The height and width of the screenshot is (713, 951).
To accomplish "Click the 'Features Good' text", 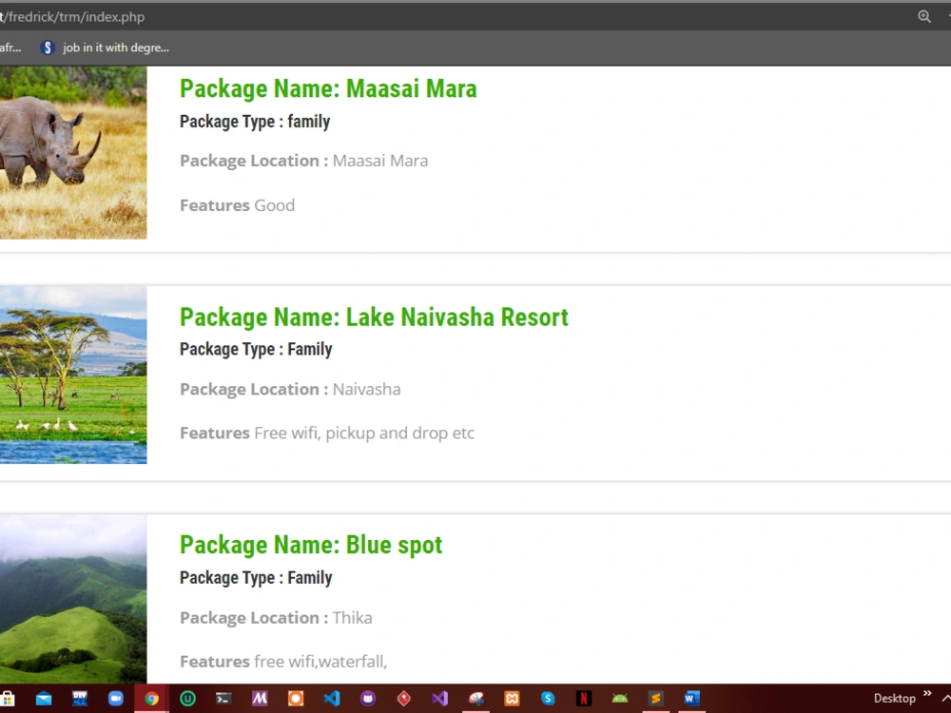I will point(237,205).
